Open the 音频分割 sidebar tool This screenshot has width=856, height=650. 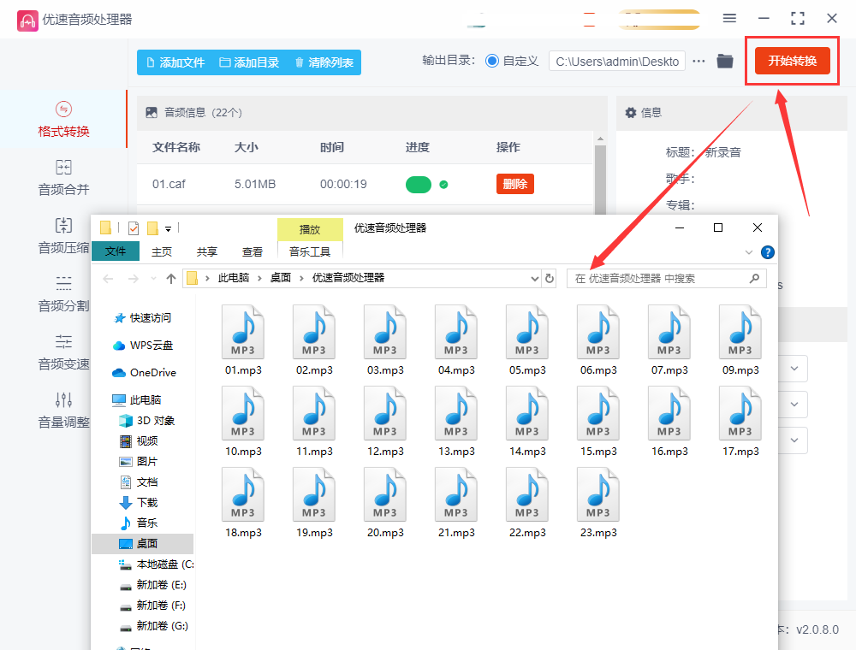63,294
